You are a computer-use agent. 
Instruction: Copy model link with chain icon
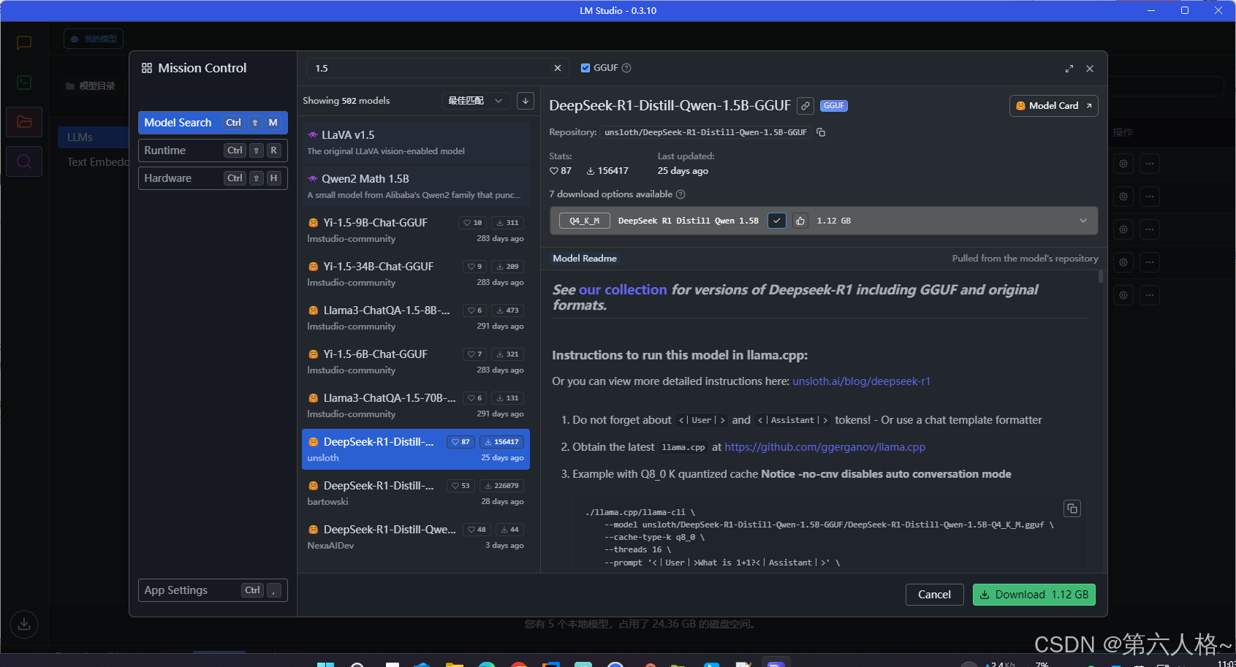[x=805, y=106]
